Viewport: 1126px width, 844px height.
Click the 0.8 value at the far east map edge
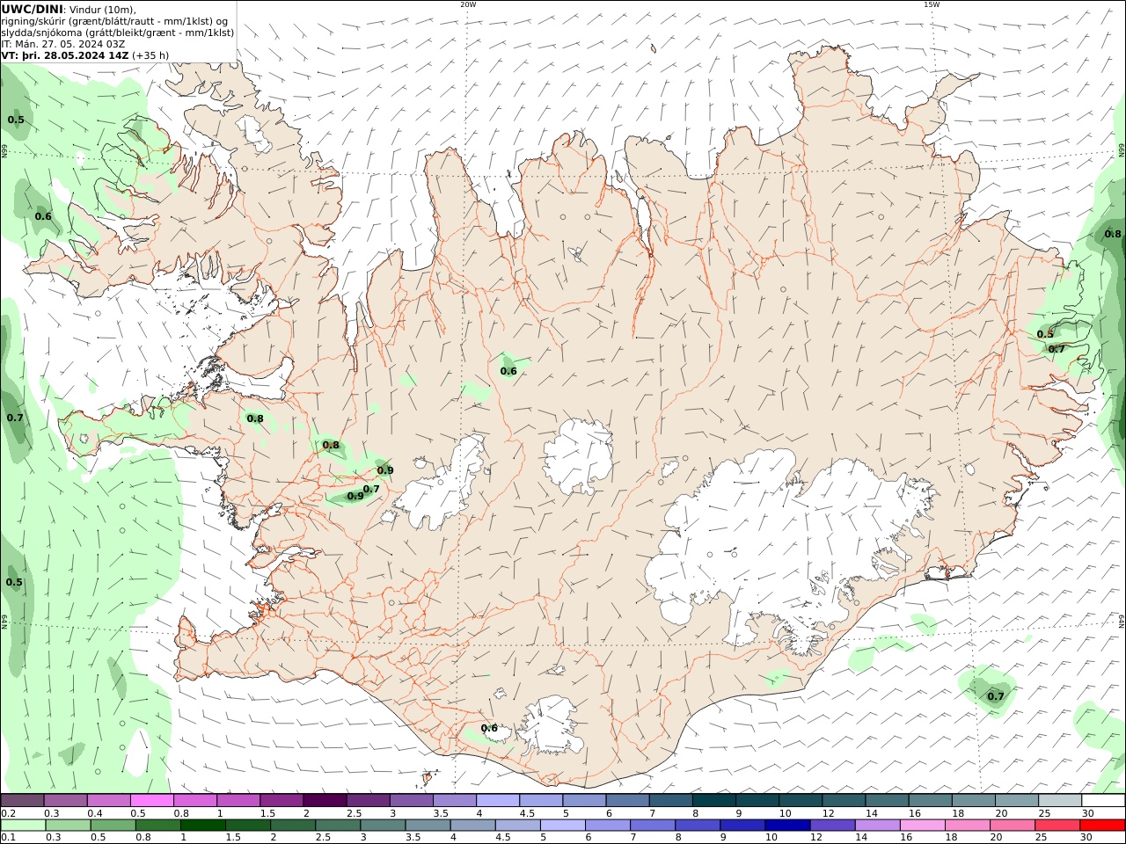point(1113,234)
